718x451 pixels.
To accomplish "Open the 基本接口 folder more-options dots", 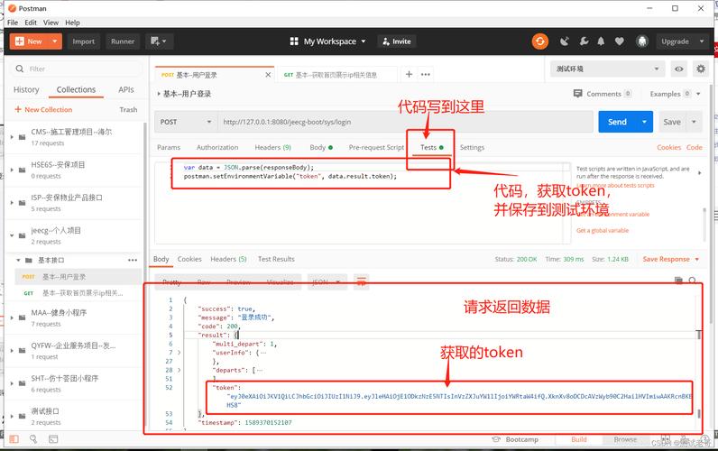I will (133, 260).
